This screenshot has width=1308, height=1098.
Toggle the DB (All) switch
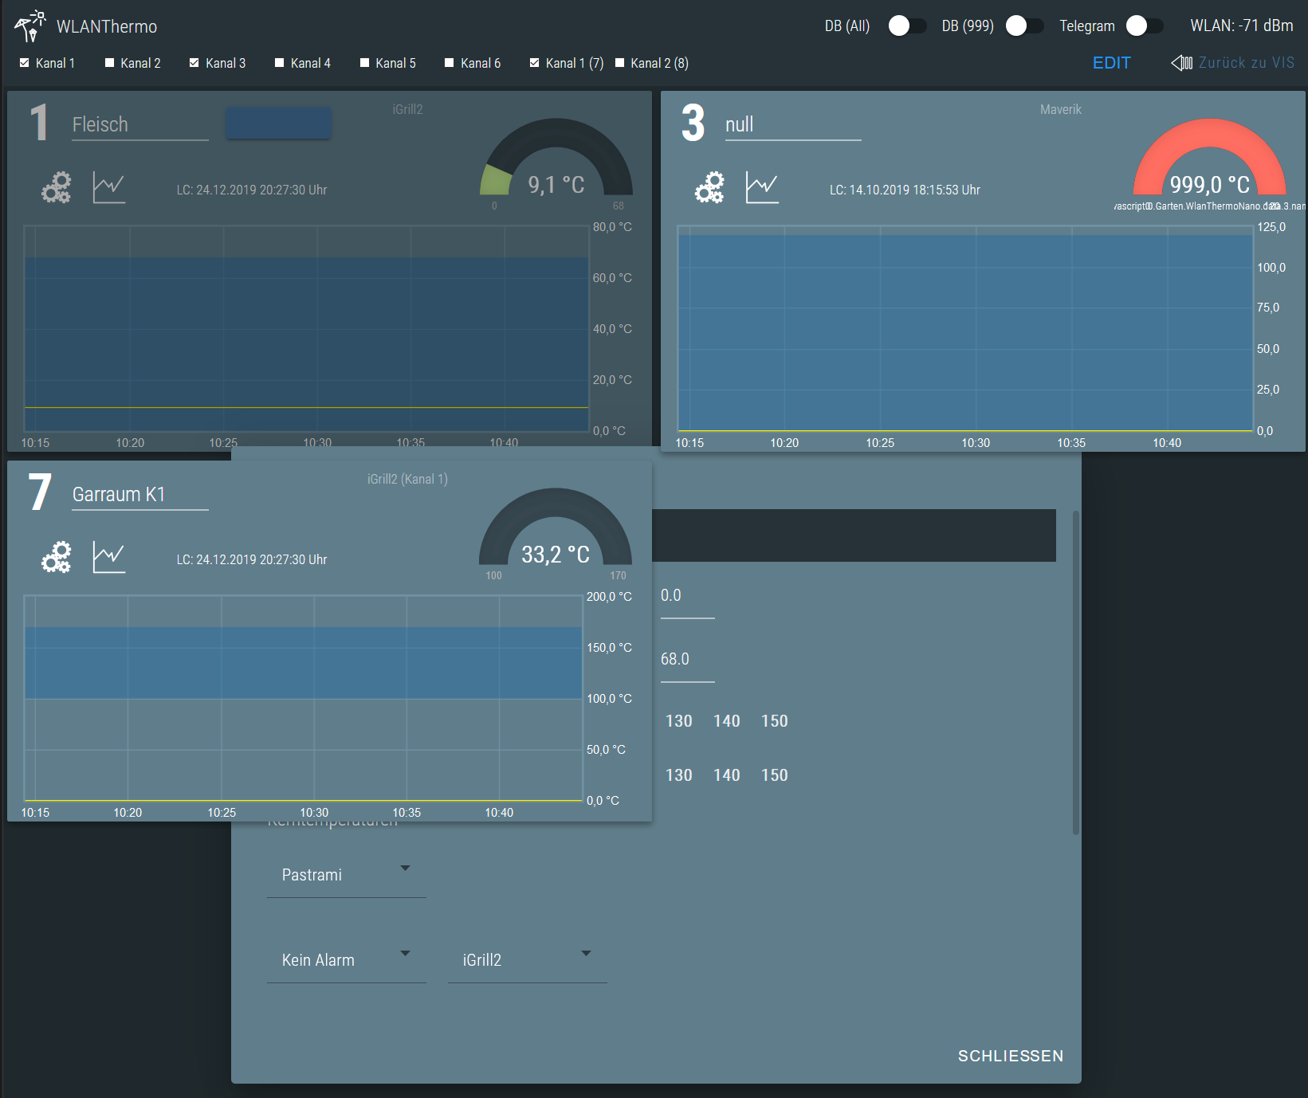tap(907, 25)
